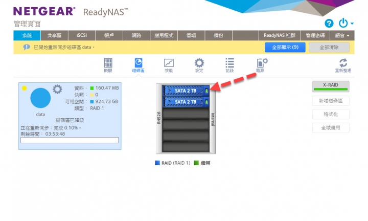This screenshot has height=221, width=368.
Task: Select the blue data volume circle
Action: point(40,98)
